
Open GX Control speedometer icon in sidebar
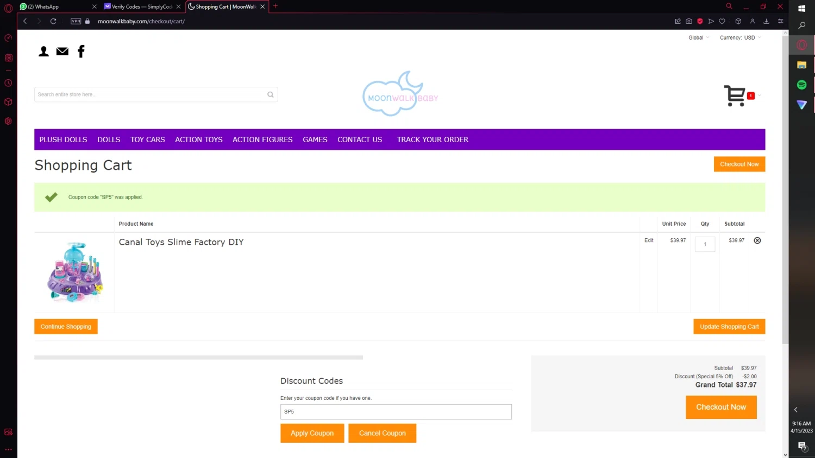pyautogui.click(x=8, y=38)
